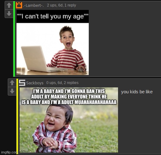Image resolution: width=161 pixels, height=155 pixels.
Task: Click the "I can't tell you my age" caption
Action: (53, 16)
